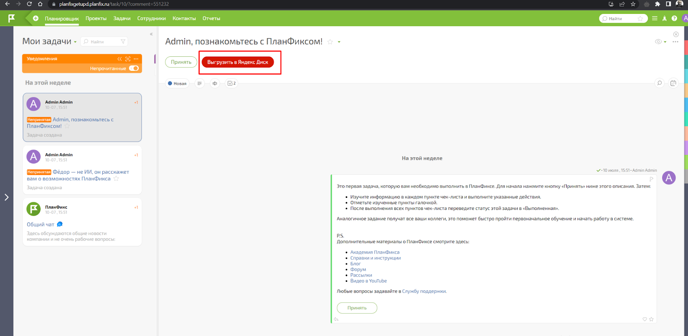688x336 pixels.
Task: Click the description lines icon next to Новая
Action: pos(200,83)
